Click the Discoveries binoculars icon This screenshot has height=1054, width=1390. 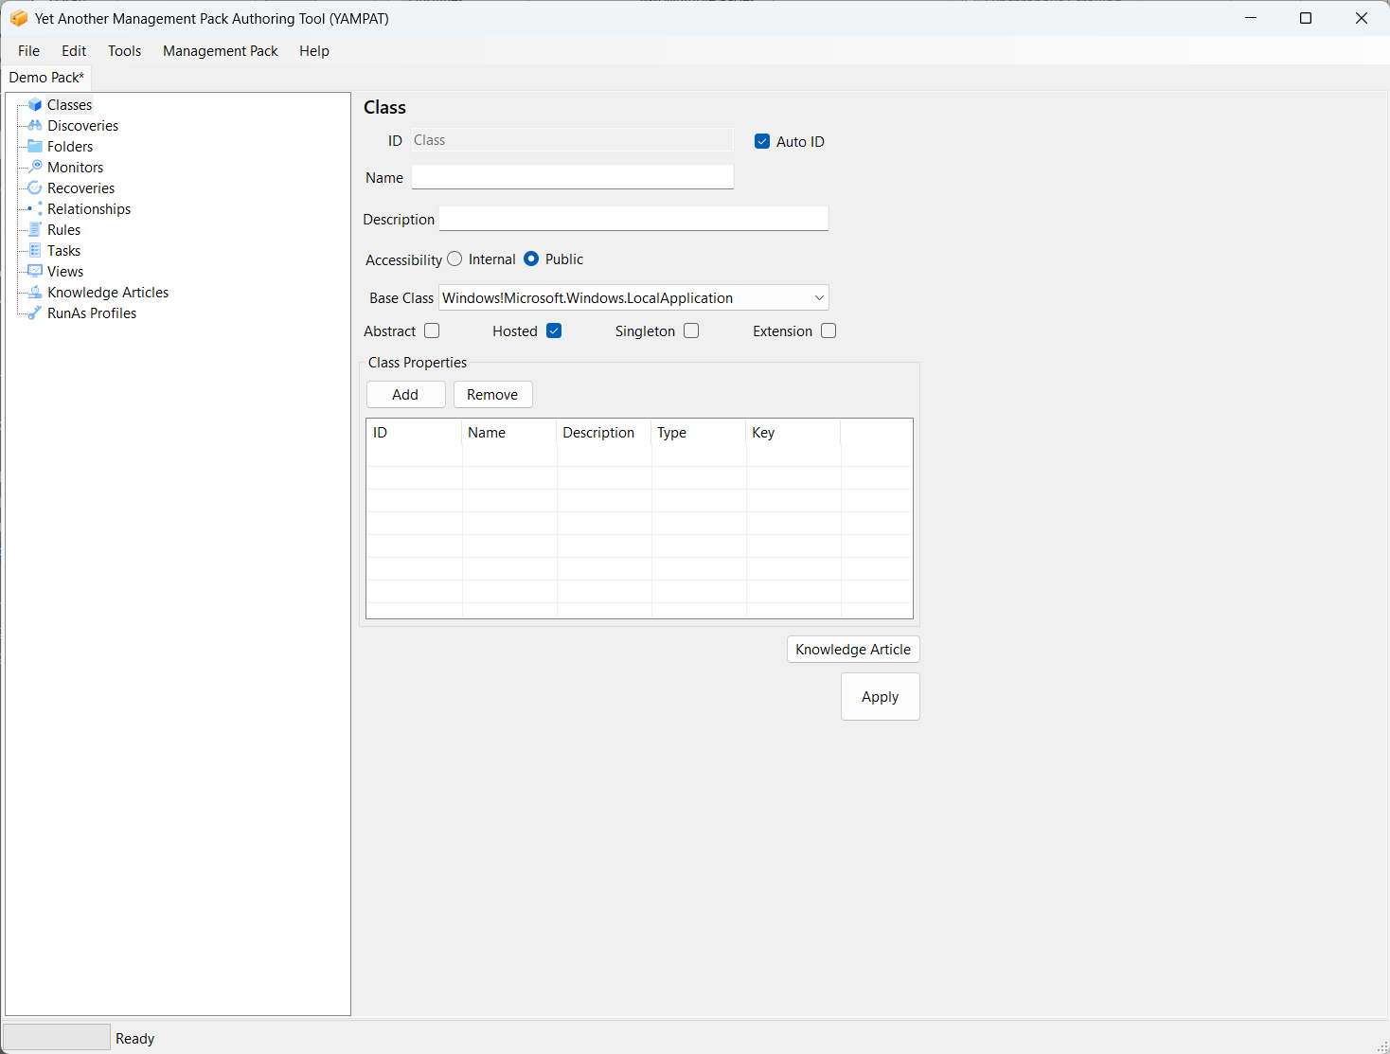click(35, 126)
